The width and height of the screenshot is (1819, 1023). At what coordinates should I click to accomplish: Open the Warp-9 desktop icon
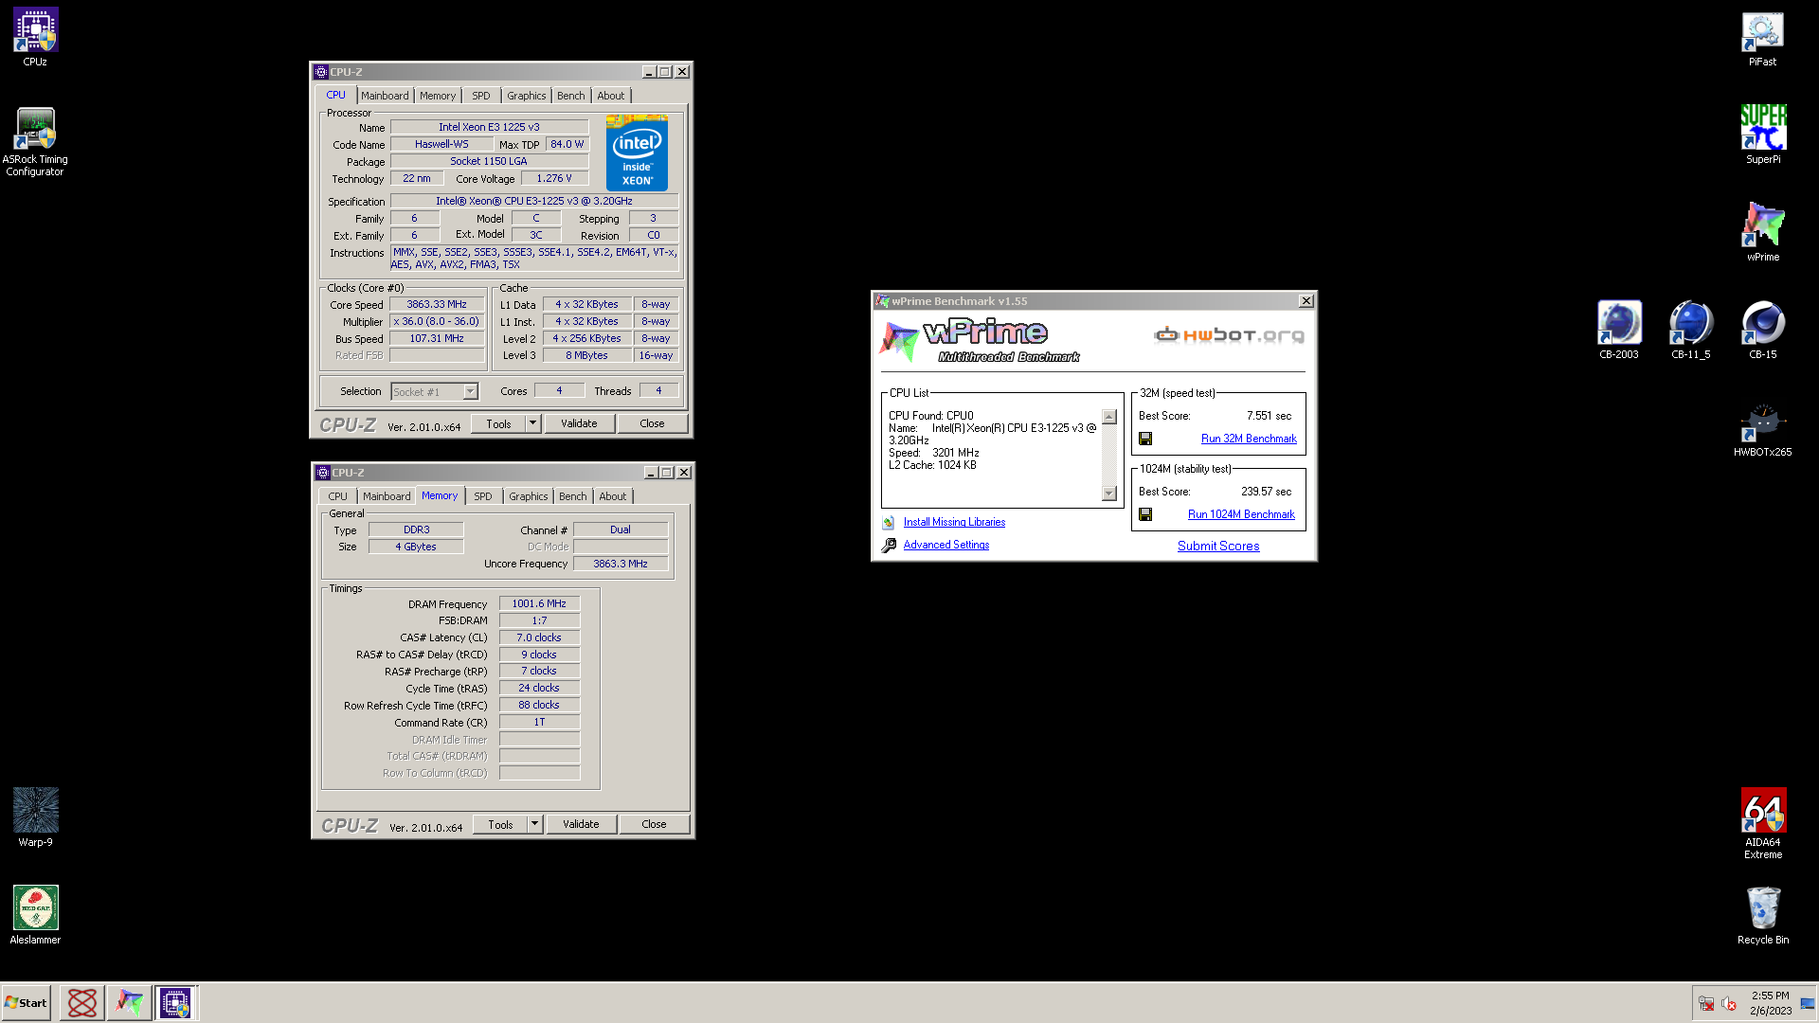35,817
